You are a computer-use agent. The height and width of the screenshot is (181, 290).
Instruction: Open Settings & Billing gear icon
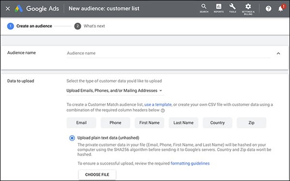[x=248, y=9]
